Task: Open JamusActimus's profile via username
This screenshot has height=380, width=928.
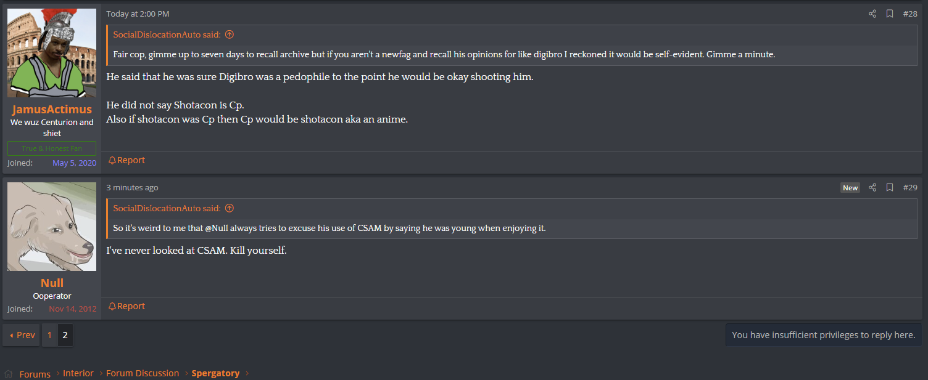Action: click(x=52, y=110)
